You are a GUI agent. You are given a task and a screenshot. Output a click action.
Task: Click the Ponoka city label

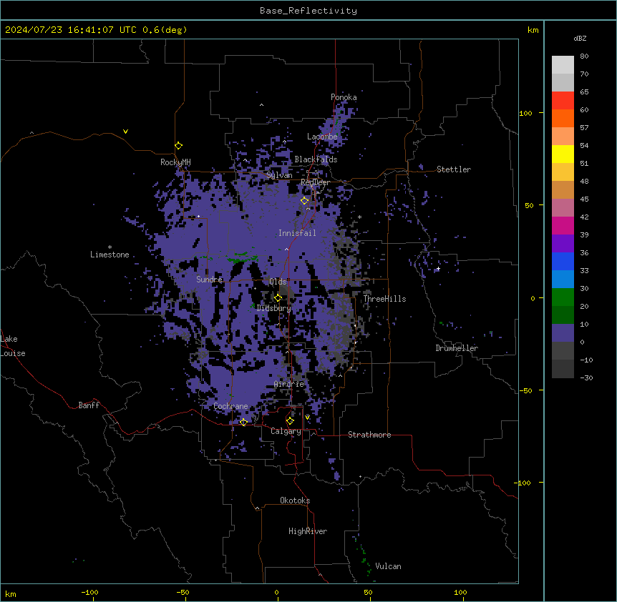pyautogui.click(x=344, y=97)
